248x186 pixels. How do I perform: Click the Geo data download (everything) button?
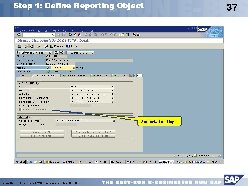(x=93, y=132)
